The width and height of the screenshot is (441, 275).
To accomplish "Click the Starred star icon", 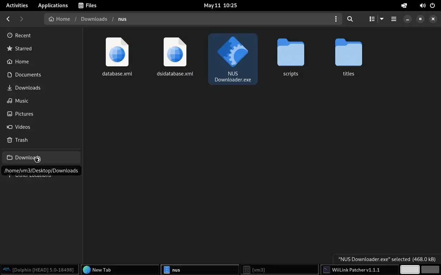I will [10, 48].
